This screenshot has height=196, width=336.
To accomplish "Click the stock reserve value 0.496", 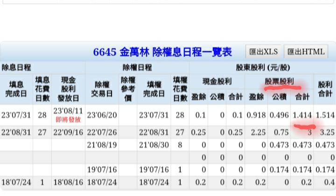I will pos(279,115).
